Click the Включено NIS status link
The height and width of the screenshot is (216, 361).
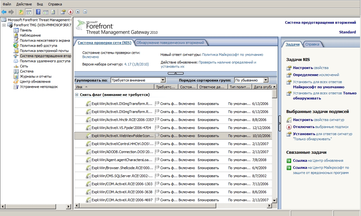pyautogui.click(x=90, y=57)
